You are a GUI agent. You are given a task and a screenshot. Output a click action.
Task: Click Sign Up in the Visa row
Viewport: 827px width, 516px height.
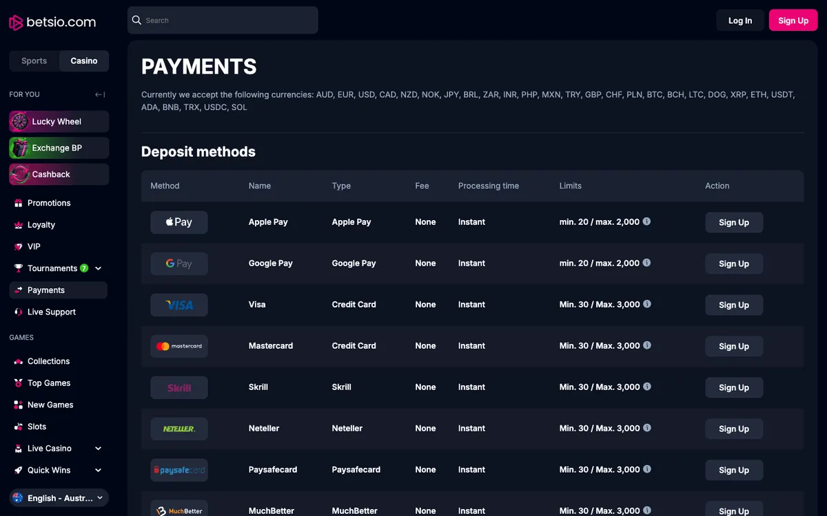pyautogui.click(x=734, y=305)
